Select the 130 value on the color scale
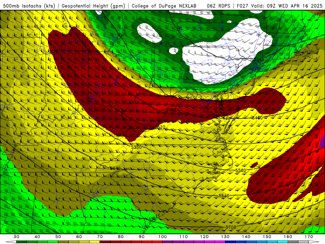This screenshot has width=325, height=244. tap(225, 237)
